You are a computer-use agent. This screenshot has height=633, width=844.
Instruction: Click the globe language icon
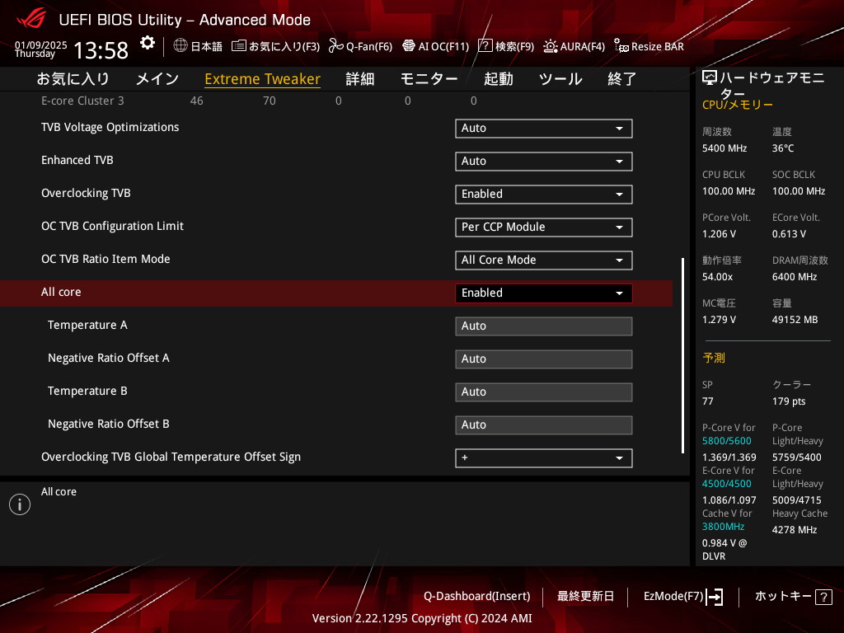point(181,46)
